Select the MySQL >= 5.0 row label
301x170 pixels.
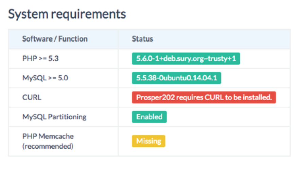45,78
